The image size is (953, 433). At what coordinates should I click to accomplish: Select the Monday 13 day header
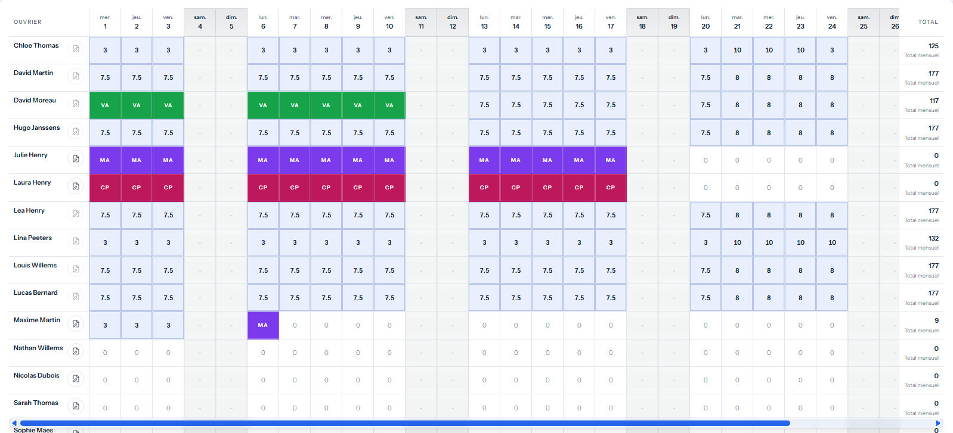[484, 22]
